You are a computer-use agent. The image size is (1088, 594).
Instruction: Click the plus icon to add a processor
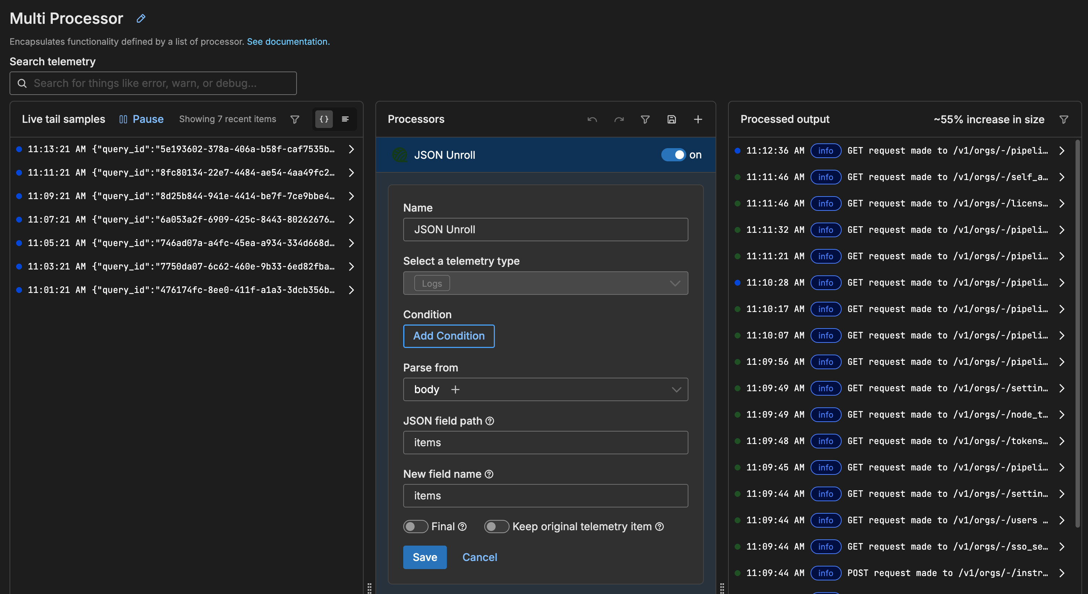[698, 119]
